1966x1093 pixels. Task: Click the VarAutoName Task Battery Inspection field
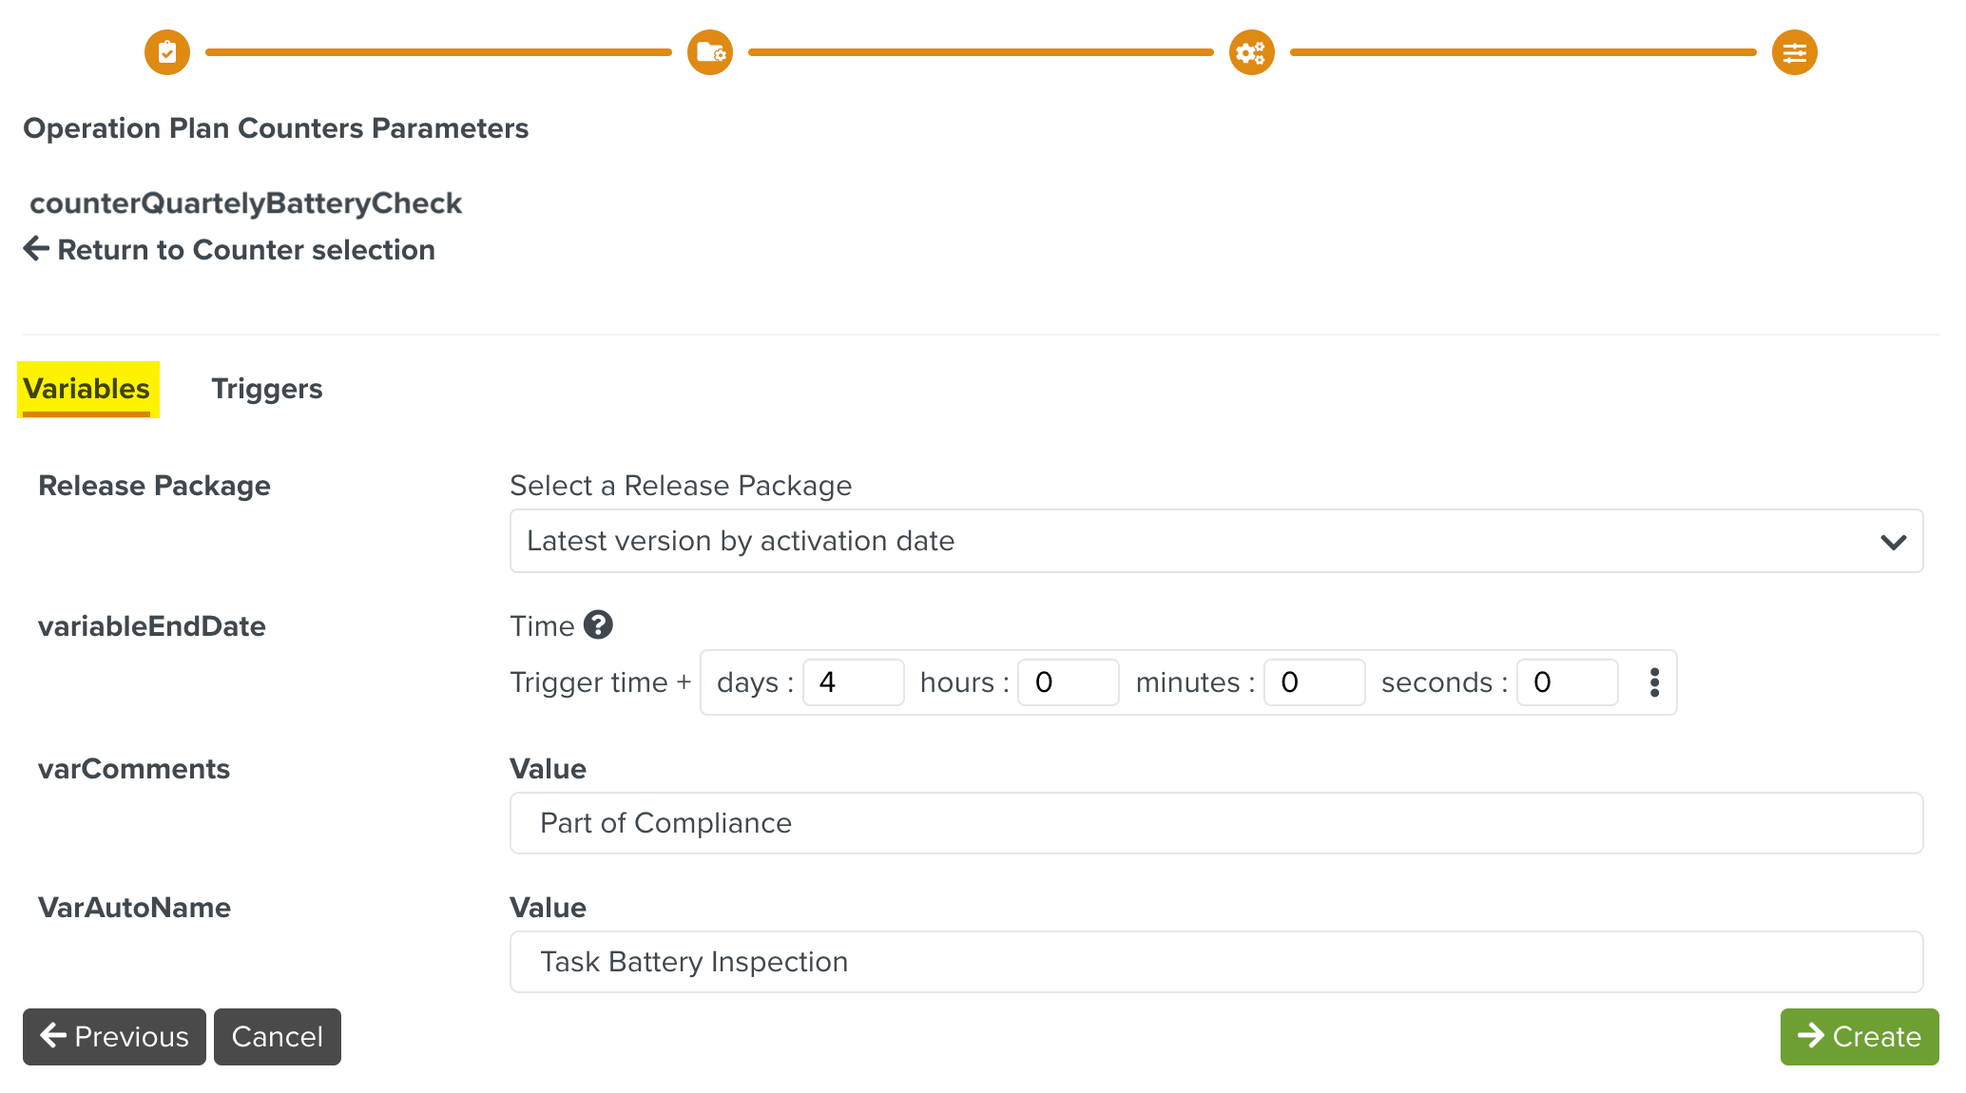click(1216, 962)
